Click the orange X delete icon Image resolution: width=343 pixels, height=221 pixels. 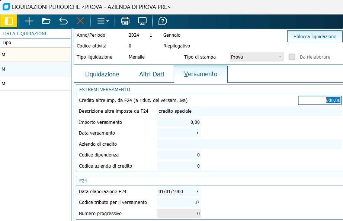click(x=80, y=21)
